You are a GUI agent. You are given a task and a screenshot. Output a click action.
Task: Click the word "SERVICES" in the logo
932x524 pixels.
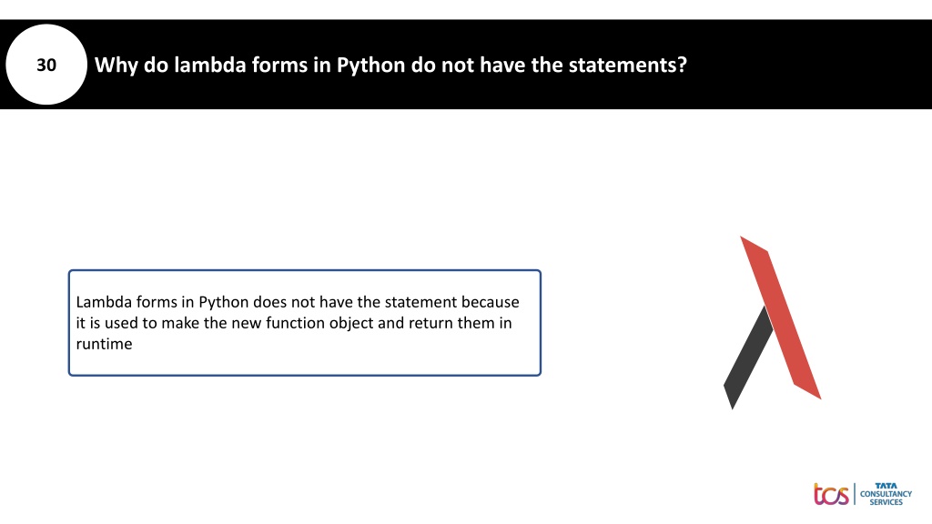click(886, 502)
